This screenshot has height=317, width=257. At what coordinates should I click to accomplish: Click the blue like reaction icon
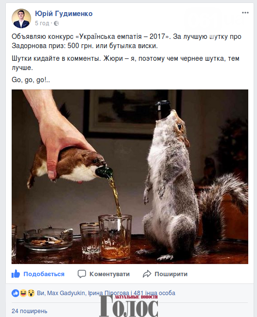pyautogui.click(x=16, y=293)
